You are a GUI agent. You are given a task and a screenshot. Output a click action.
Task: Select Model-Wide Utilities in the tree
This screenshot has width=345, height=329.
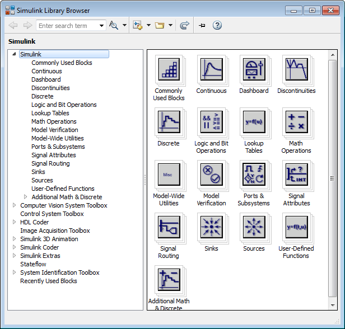pyautogui.click(x=58, y=138)
